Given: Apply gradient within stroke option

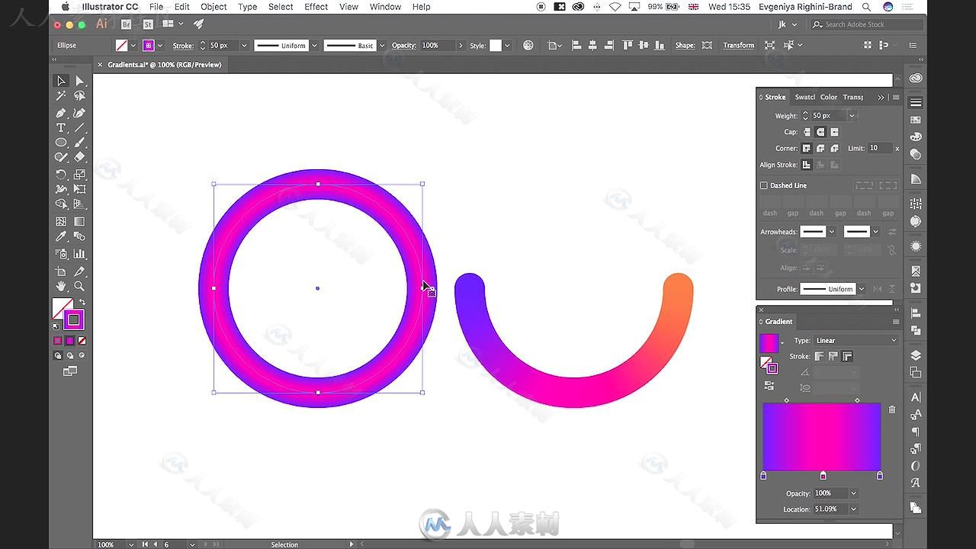Looking at the screenshot, I should coord(820,356).
